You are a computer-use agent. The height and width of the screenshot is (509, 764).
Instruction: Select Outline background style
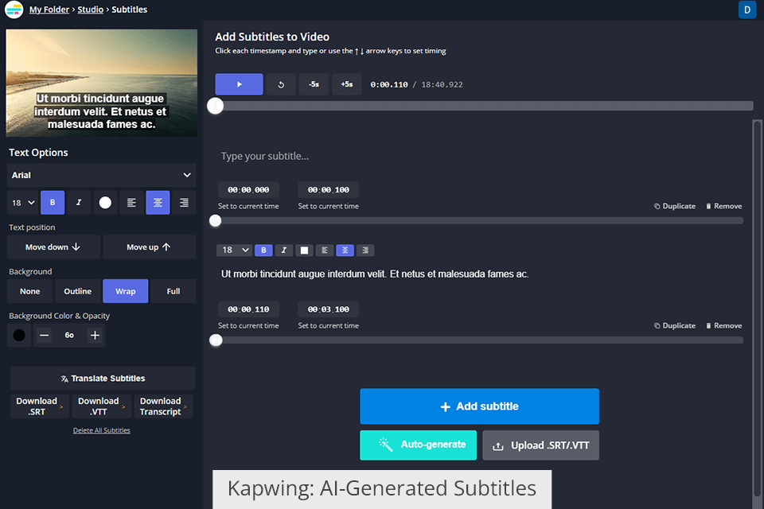[x=77, y=291]
